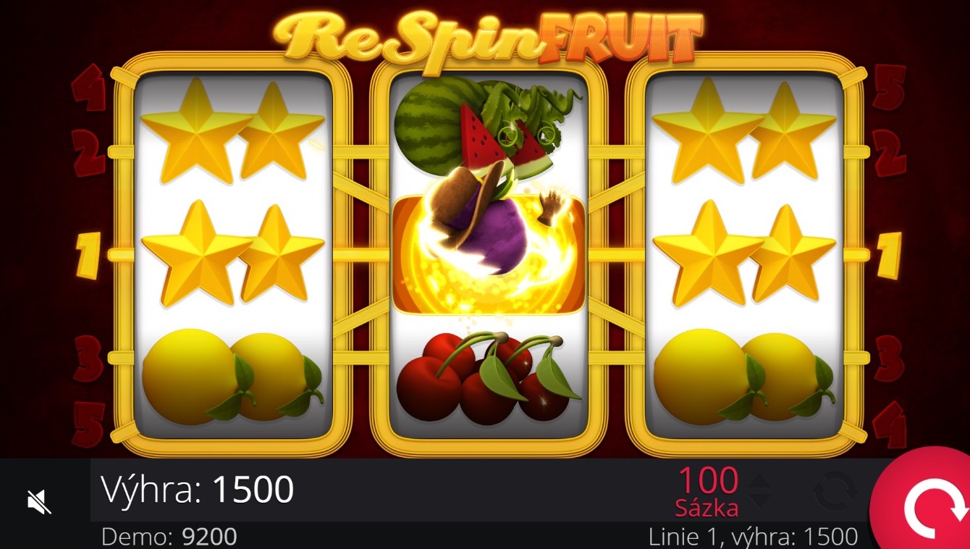970x549 pixels.
Task: Click the lemons on the left reel
Action: pos(233,376)
